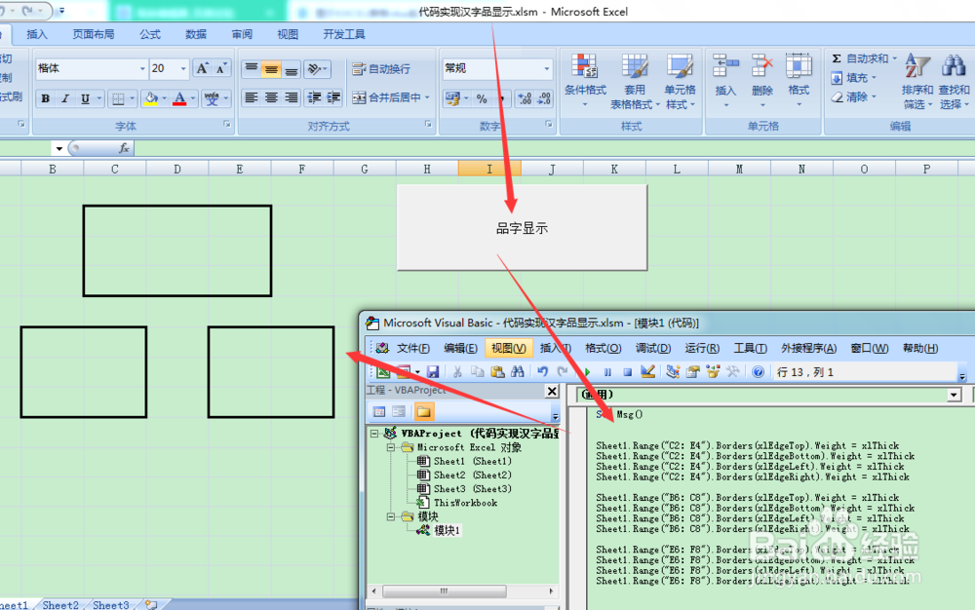The width and height of the screenshot is (975, 610).
Task: Open 合并后居中 dropdown arrow
Action: [x=428, y=97]
